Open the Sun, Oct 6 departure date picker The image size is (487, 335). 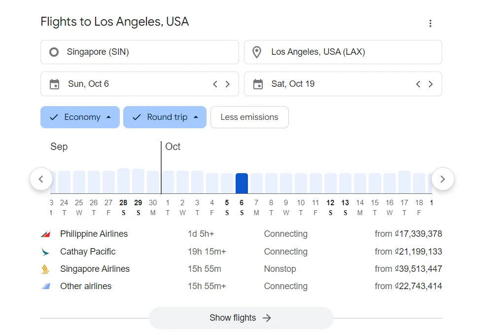point(139,84)
